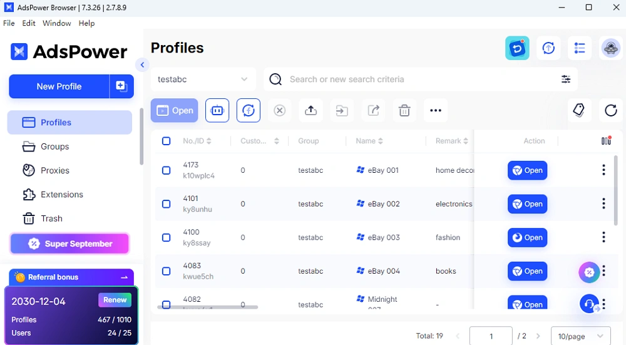The image size is (626, 345).
Task: Click the New Profile button
Action: point(59,86)
